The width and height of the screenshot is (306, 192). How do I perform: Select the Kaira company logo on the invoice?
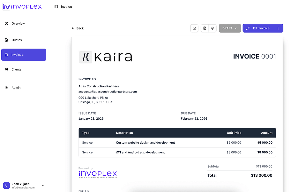tap(105, 57)
